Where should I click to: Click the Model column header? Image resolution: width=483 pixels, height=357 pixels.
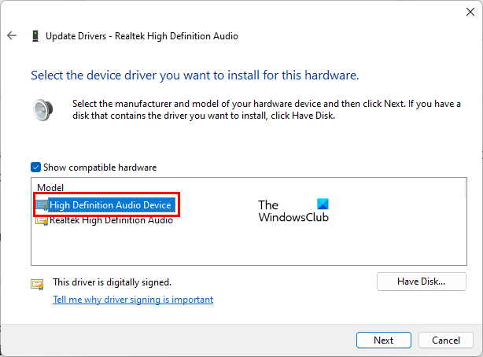tap(50, 188)
